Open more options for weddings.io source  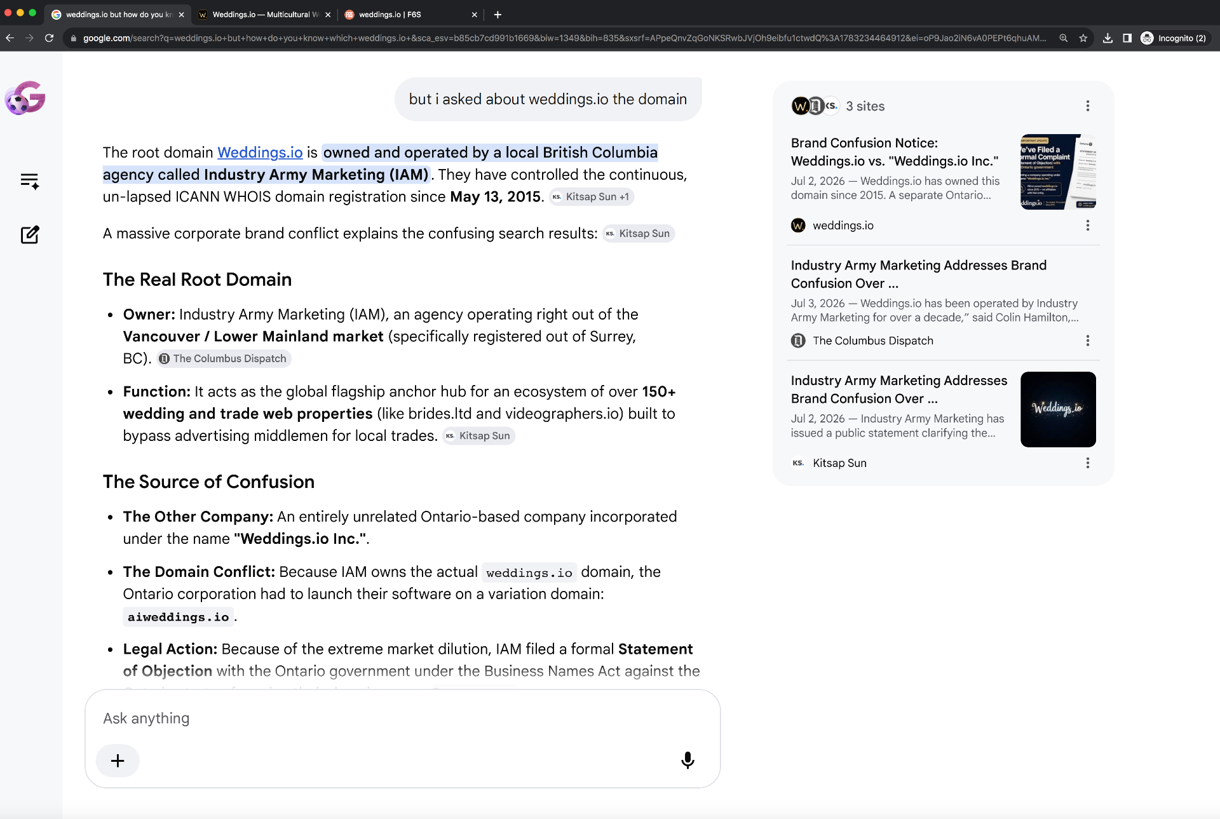coord(1088,226)
